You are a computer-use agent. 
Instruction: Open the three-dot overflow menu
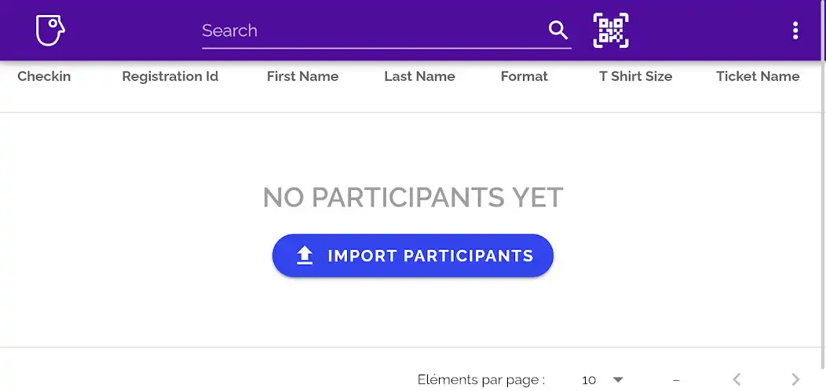pyautogui.click(x=795, y=30)
